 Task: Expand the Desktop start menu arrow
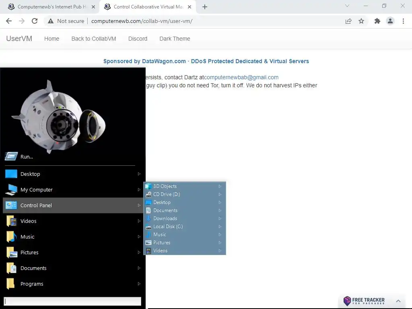point(139,174)
